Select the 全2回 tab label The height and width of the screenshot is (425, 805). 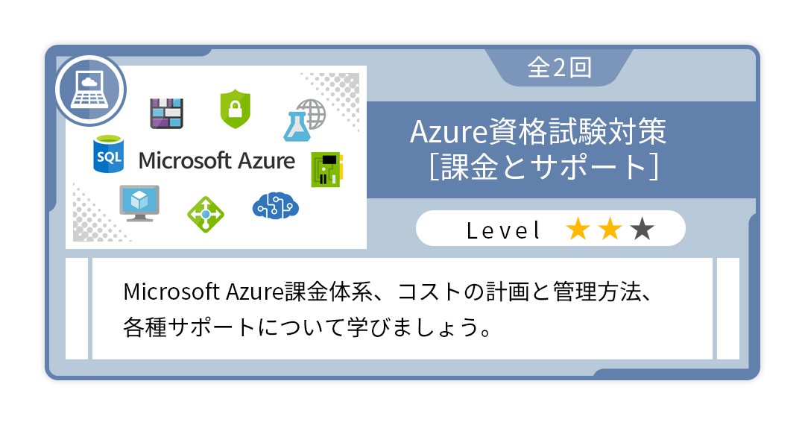pyautogui.click(x=560, y=68)
